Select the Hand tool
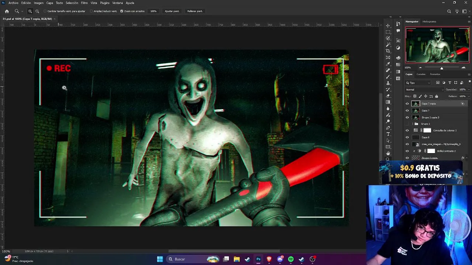 point(388,153)
